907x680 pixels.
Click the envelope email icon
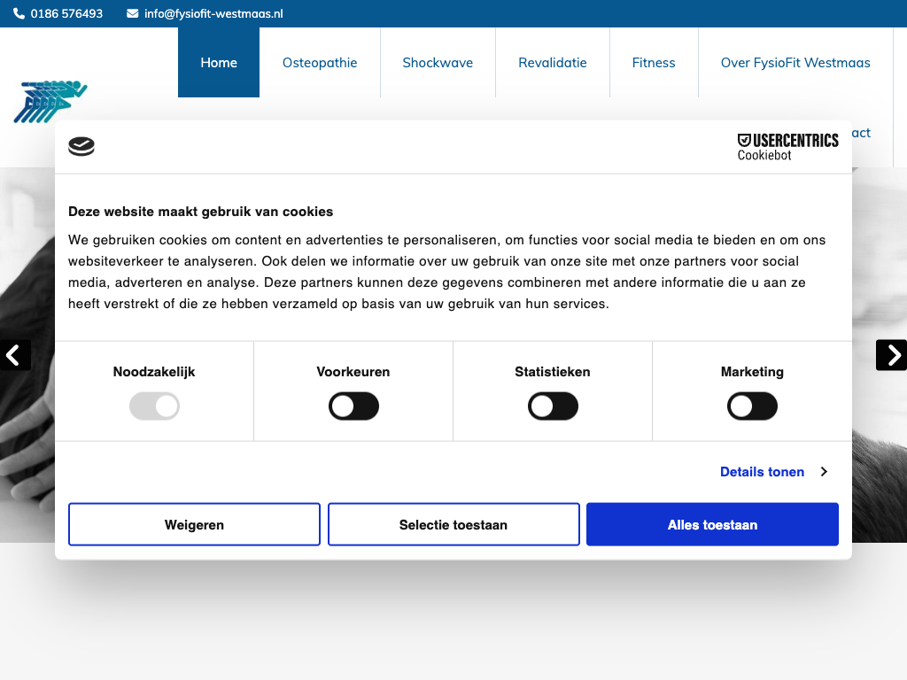pos(133,14)
